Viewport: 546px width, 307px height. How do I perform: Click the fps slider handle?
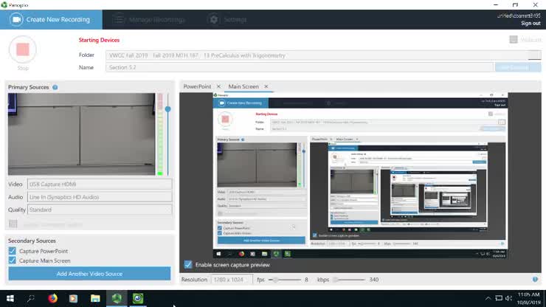click(x=275, y=280)
